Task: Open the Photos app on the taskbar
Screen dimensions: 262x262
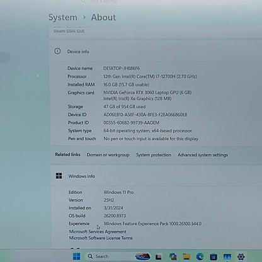Action: click(227, 256)
